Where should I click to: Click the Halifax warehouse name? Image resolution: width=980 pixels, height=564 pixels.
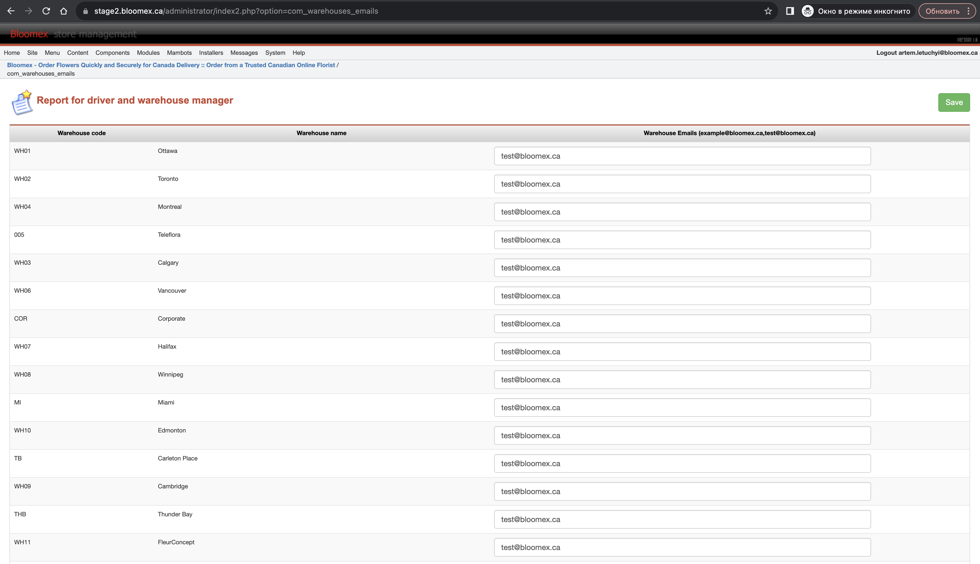click(167, 346)
